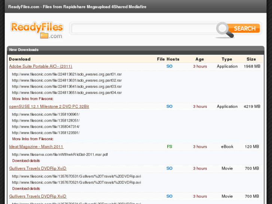Click SO host in openSUSE row
Screen dimensions: 272x204
coord(169,106)
